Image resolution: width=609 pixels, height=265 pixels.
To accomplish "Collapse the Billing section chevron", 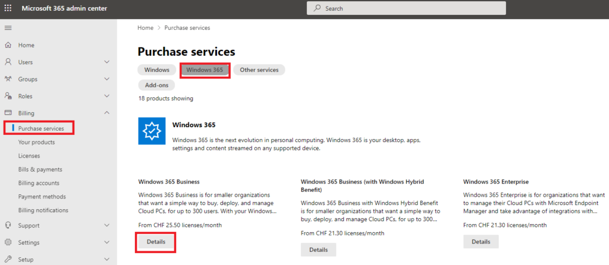I will [107, 113].
